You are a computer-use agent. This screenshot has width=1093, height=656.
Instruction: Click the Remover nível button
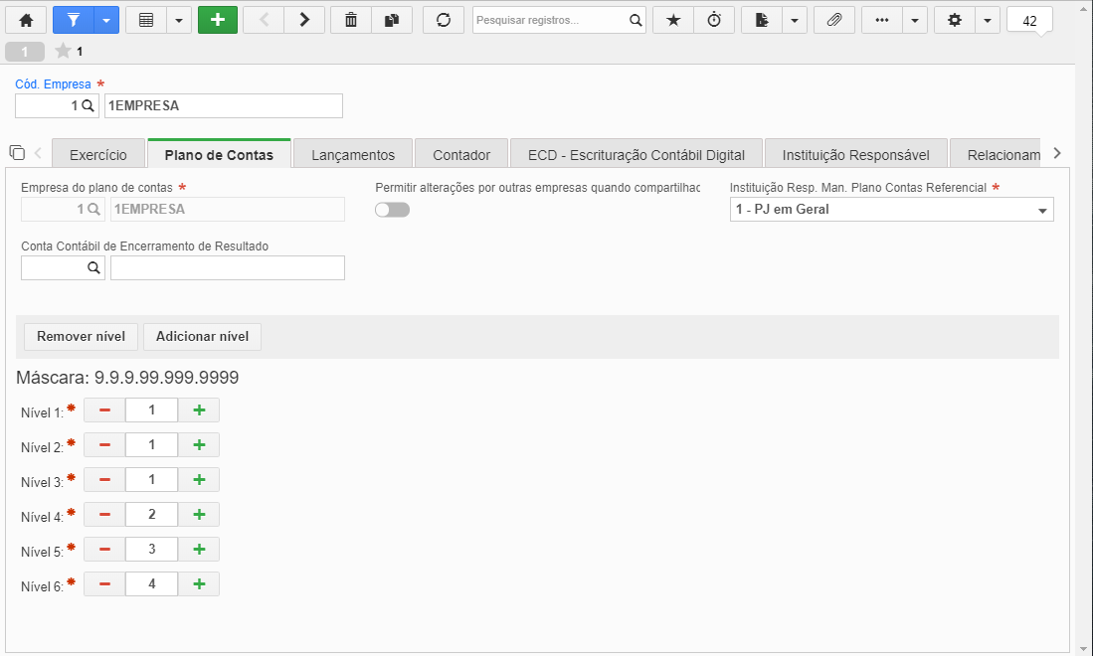click(81, 336)
